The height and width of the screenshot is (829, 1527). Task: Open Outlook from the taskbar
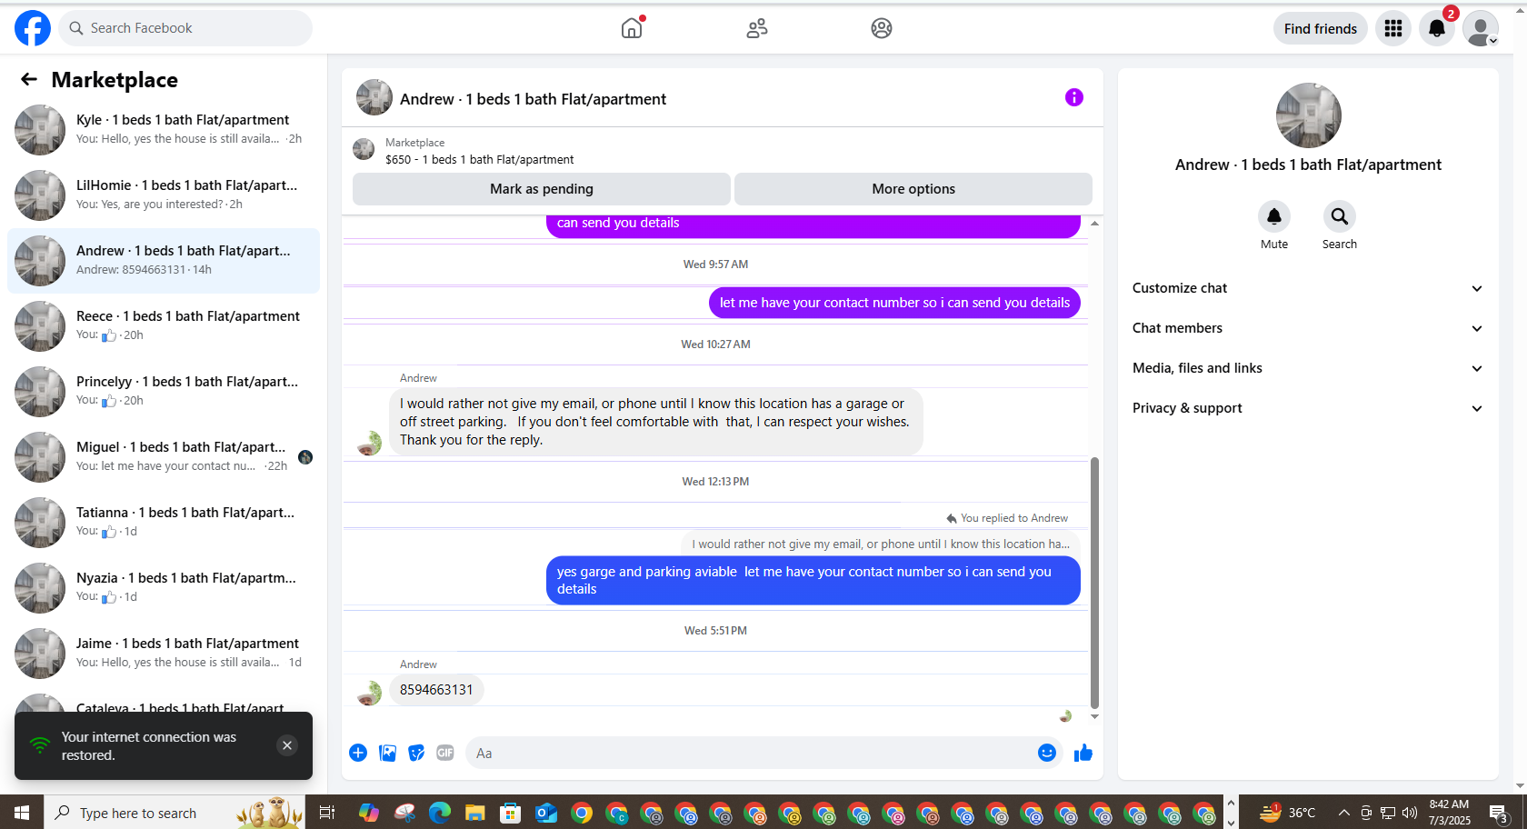pyautogui.click(x=546, y=813)
